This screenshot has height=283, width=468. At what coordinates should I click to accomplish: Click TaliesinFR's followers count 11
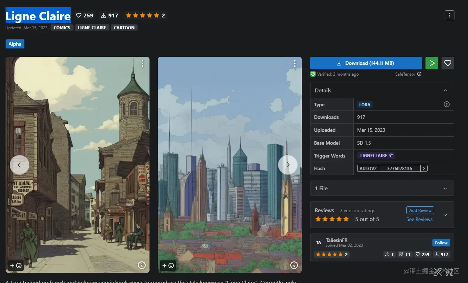[x=405, y=254]
